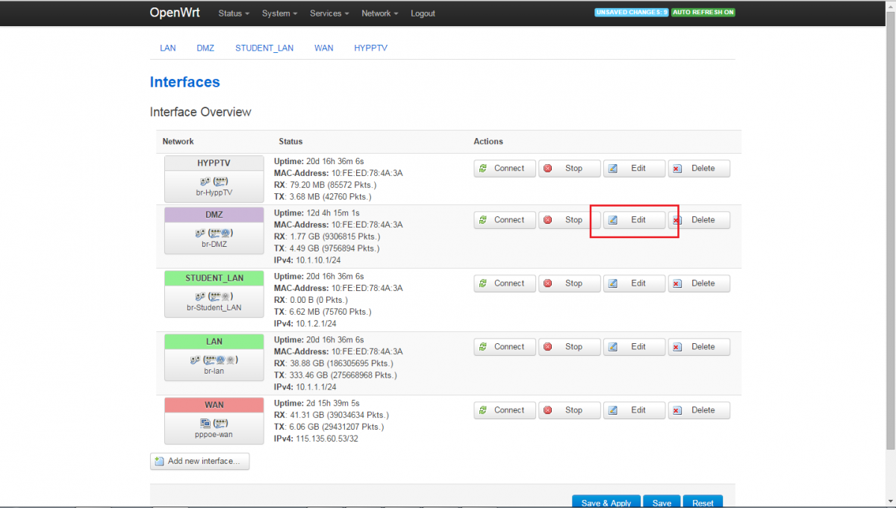896x508 pixels.
Task: Click the green LAN network label
Action: click(x=214, y=342)
